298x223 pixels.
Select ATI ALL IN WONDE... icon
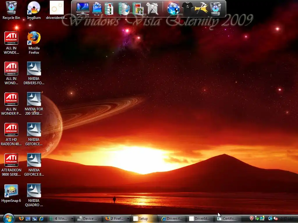coord(11,43)
